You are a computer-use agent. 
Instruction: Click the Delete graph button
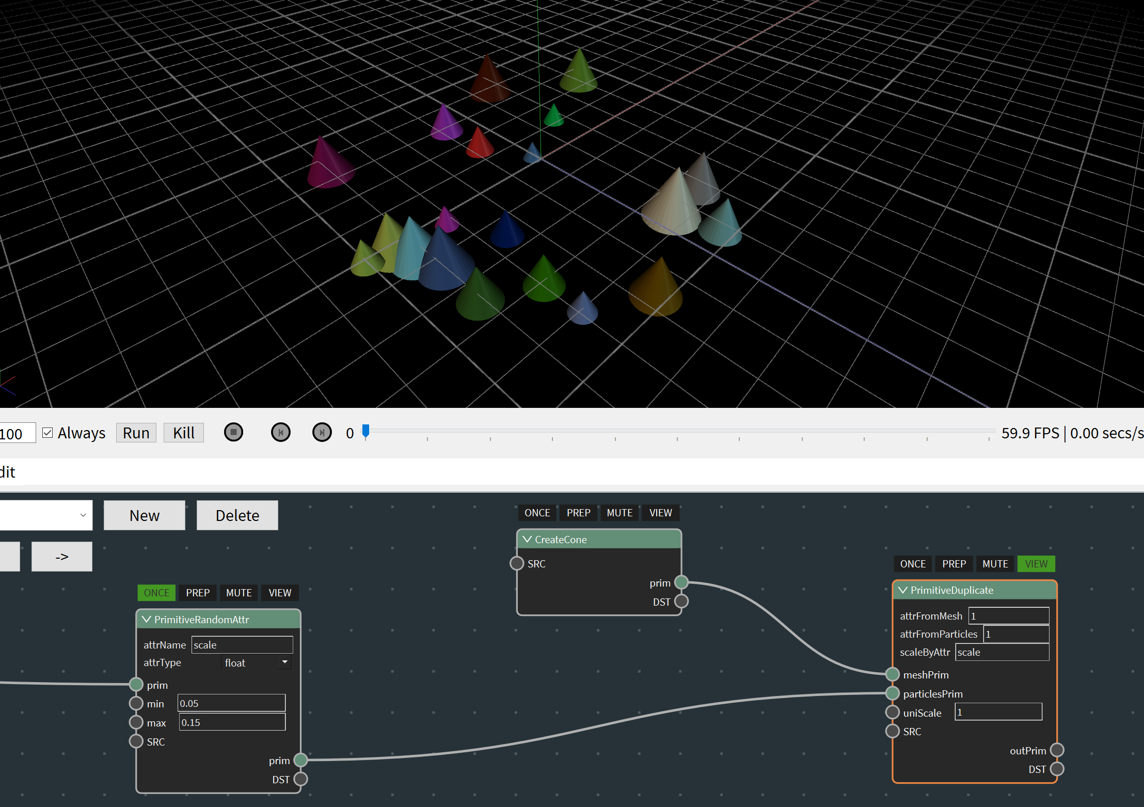237,515
